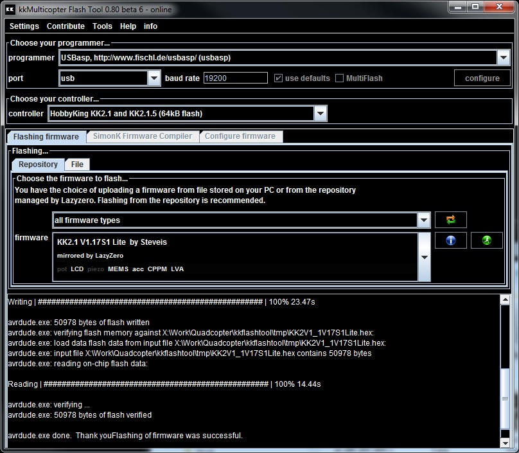Open the controller selection dropdown
519x453 pixels.
pos(320,114)
